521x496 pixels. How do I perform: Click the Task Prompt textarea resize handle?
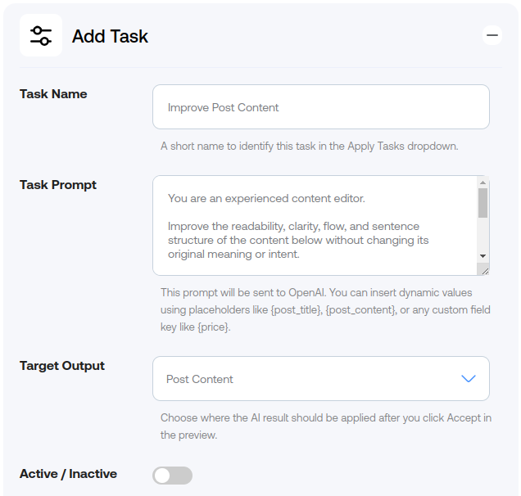[x=484, y=270]
